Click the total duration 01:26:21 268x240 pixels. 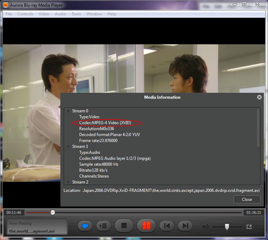pyautogui.click(x=254, y=213)
